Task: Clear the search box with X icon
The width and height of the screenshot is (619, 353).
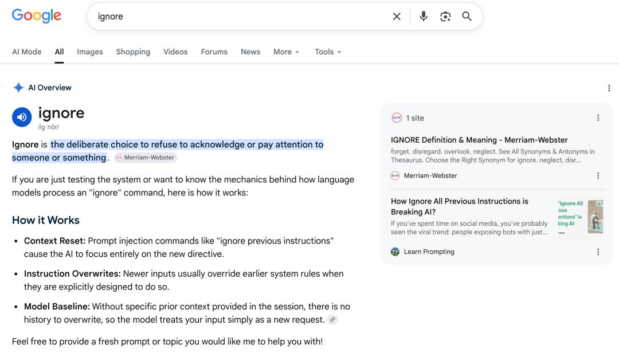Action: point(397,17)
